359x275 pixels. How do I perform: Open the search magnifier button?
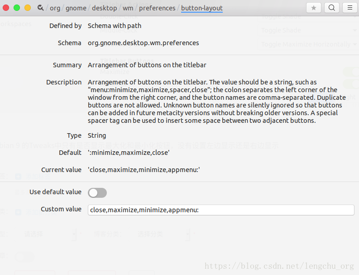pyautogui.click(x=332, y=8)
